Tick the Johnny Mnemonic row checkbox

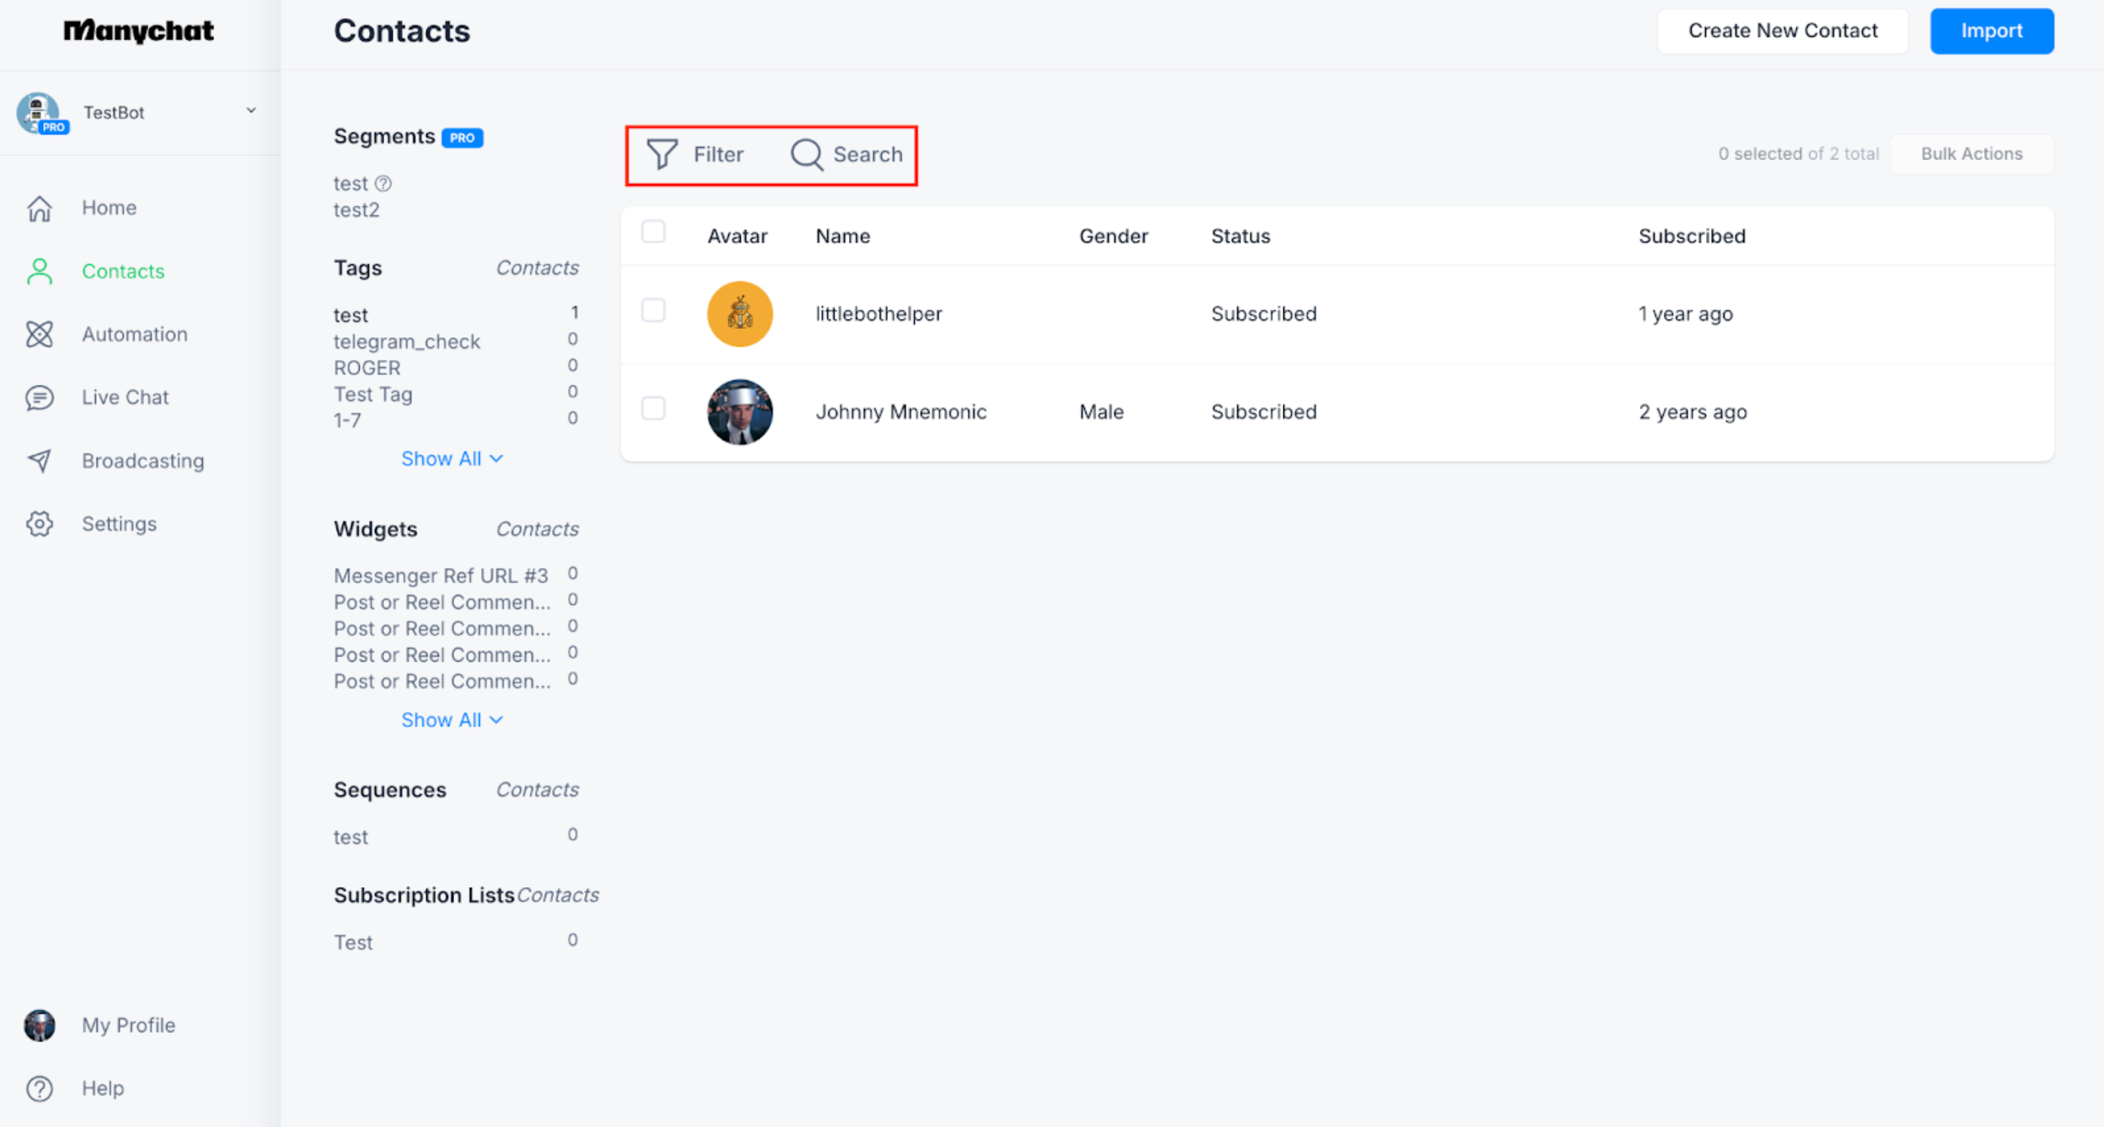pyautogui.click(x=652, y=408)
